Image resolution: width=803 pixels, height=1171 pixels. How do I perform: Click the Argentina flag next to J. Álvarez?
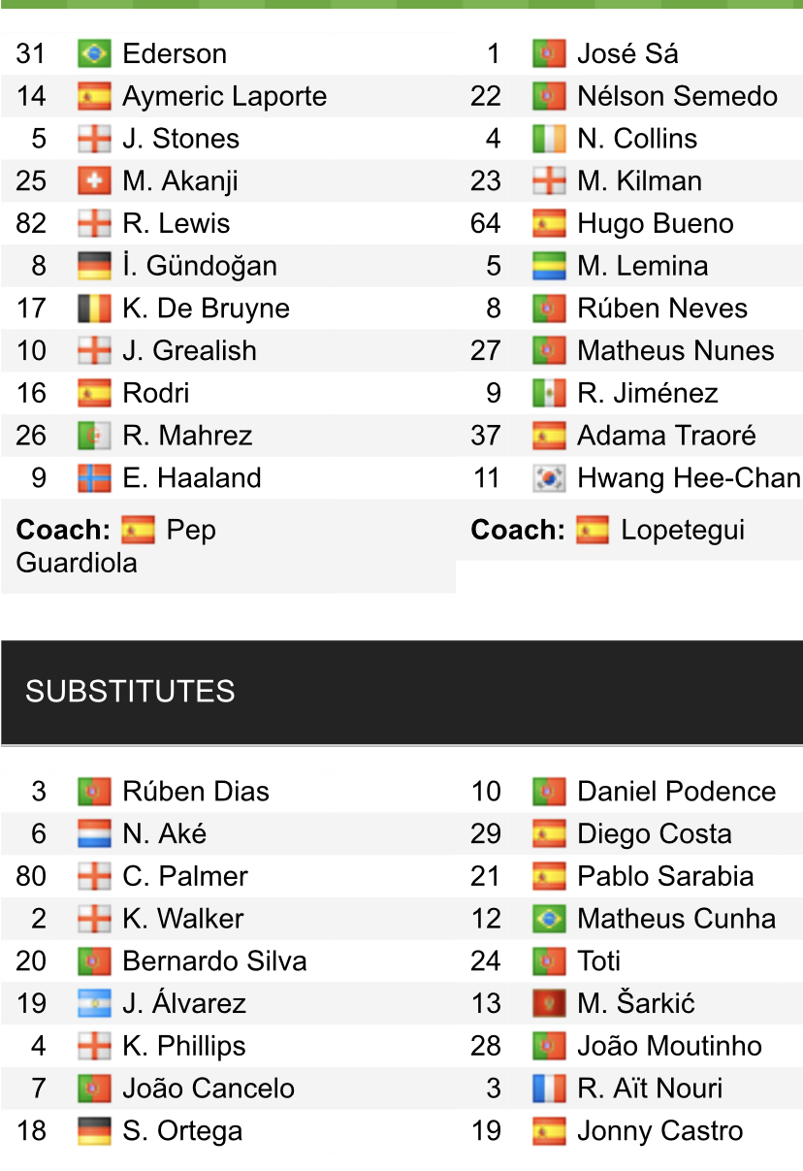click(x=94, y=1003)
